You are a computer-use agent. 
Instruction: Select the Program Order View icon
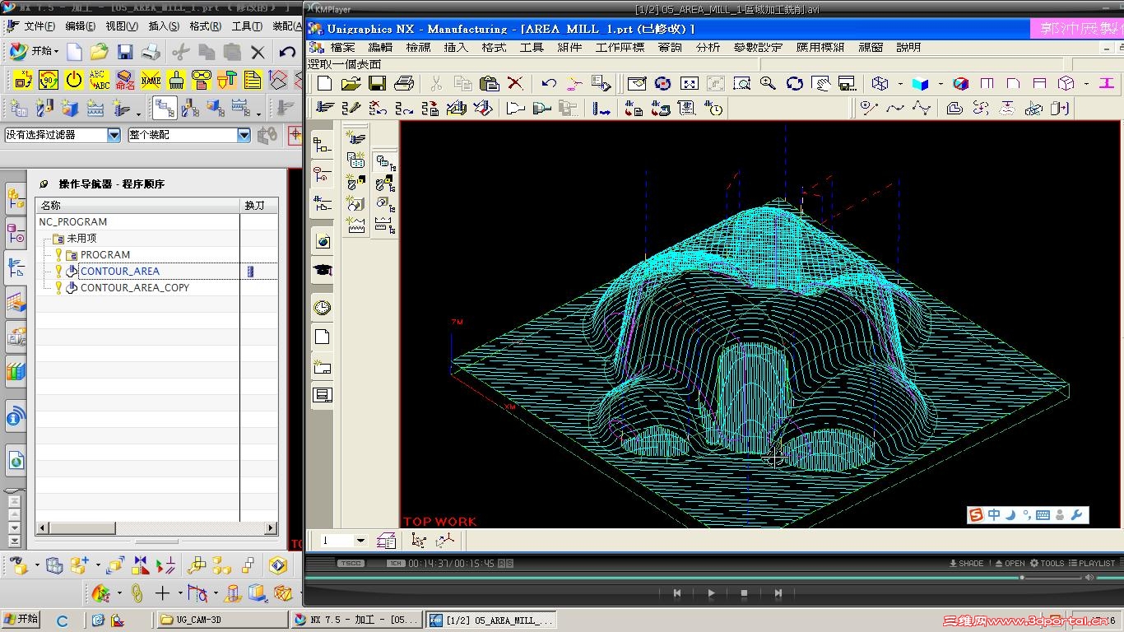[x=165, y=108]
